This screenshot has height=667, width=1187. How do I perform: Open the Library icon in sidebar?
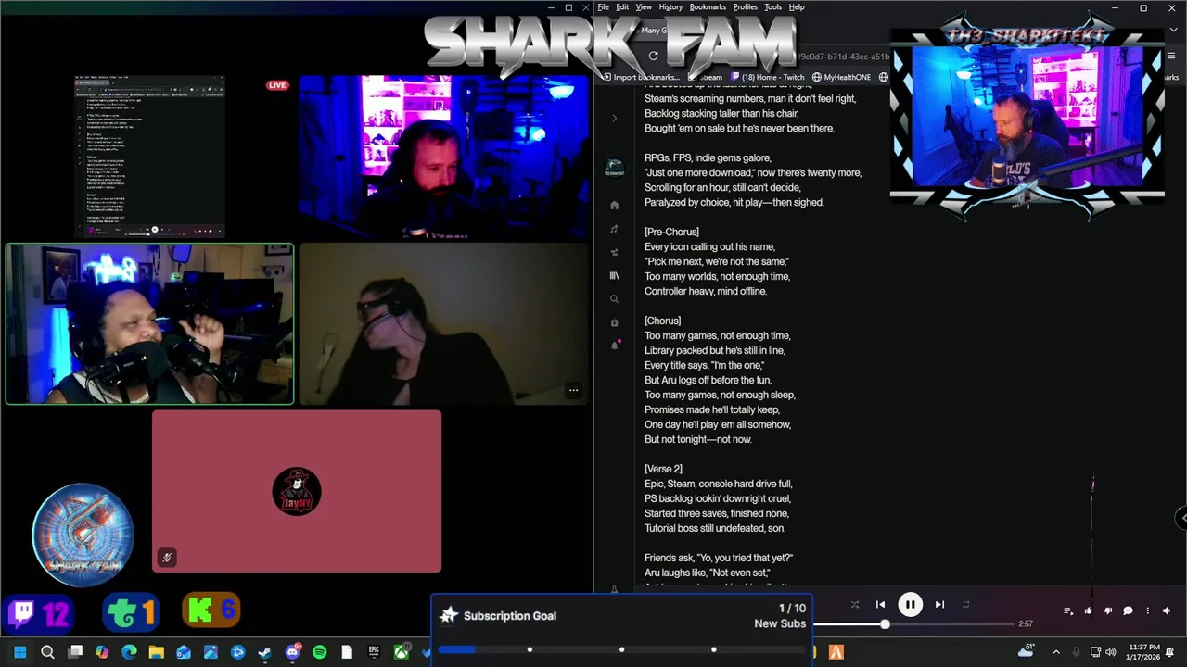(614, 276)
